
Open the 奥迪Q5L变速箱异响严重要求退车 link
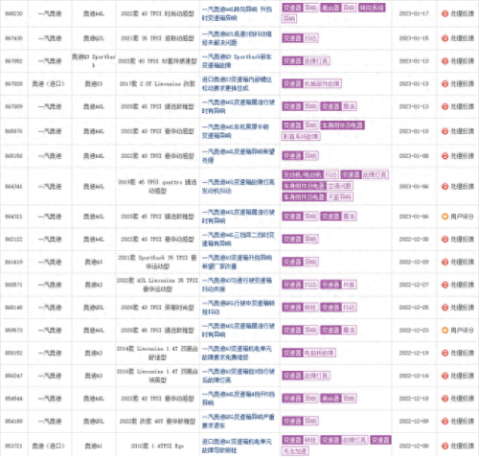(239, 422)
